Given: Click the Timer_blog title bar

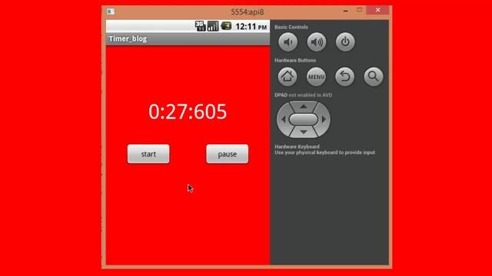Looking at the screenshot, I should [x=188, y=39].
